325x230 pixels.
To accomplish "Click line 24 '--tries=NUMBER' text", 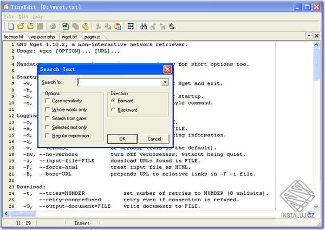I will point(62,193).
